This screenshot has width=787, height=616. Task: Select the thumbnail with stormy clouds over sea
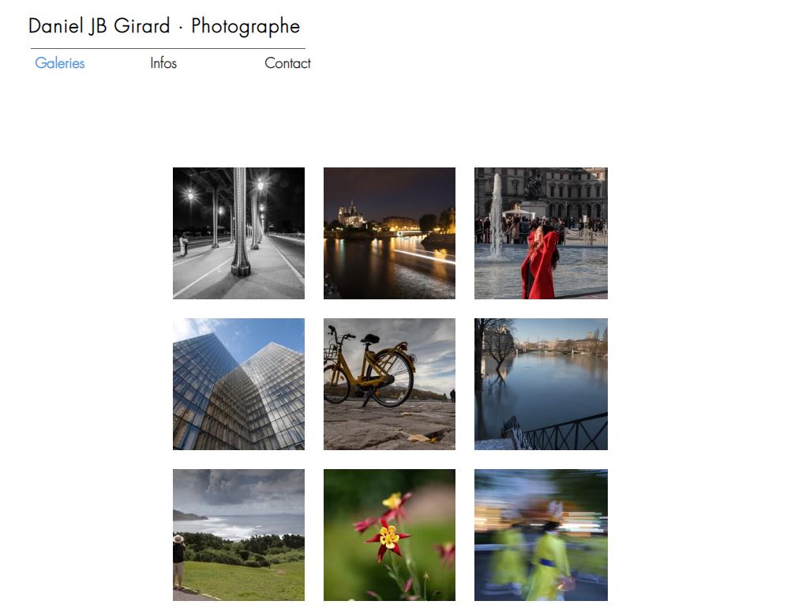click(x=238, y=535)
